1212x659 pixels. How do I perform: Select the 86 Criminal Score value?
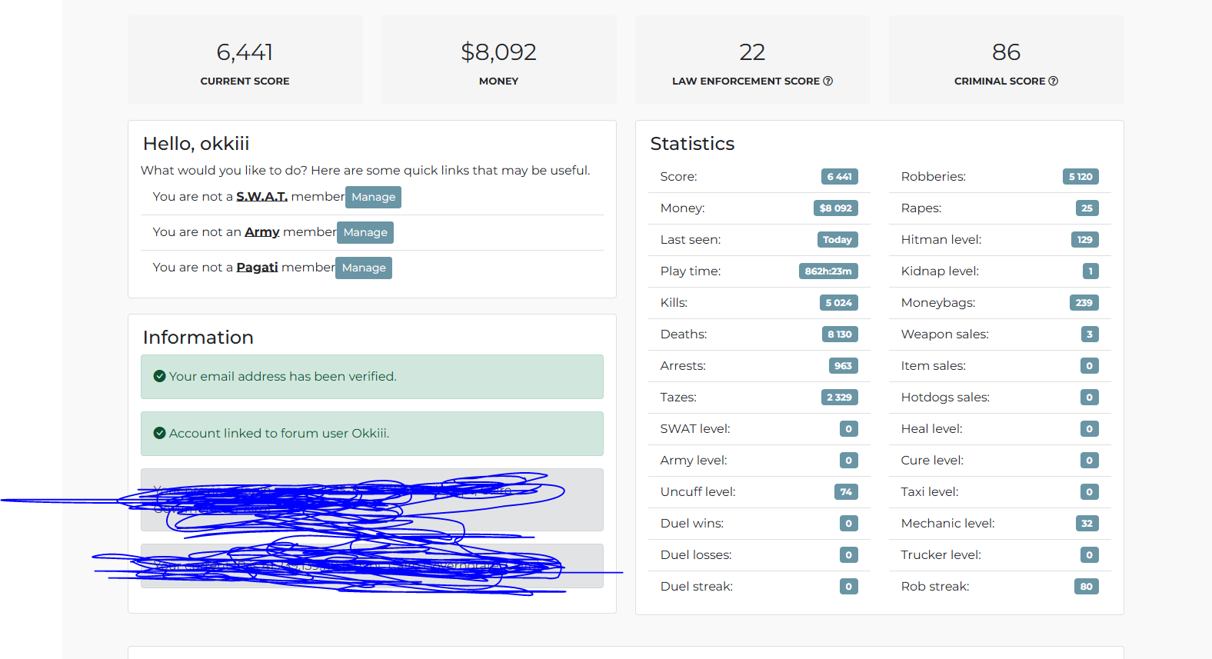[1006, 52]
